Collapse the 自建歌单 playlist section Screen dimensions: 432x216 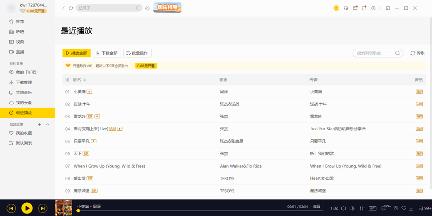tap(48, 125)
